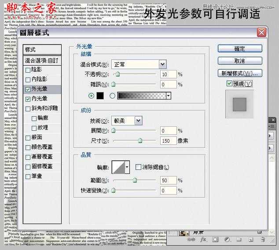The height and width of the screenshot is (250, 279).
Task: Open the 混合模式 dropdown showing 正常
Action: 139,64
